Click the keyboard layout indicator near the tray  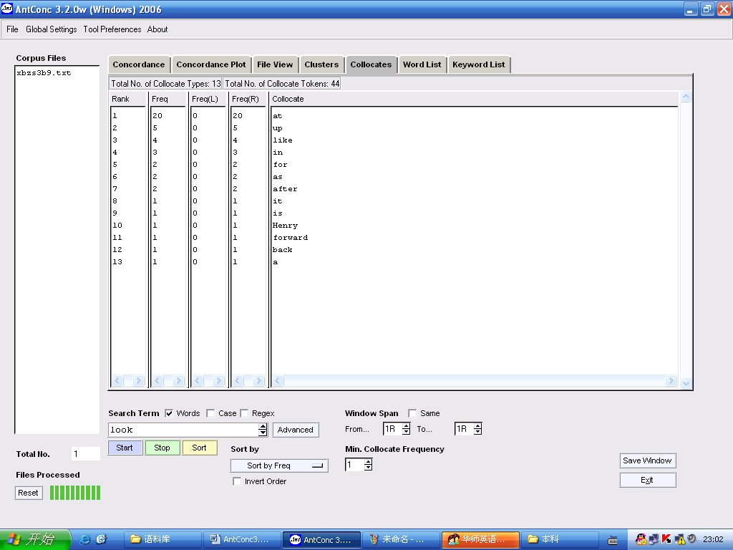pyautogui.click(x=613, y=540)
